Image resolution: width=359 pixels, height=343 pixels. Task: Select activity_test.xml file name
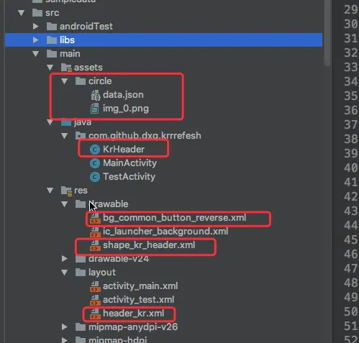click(x=138, y=300)
